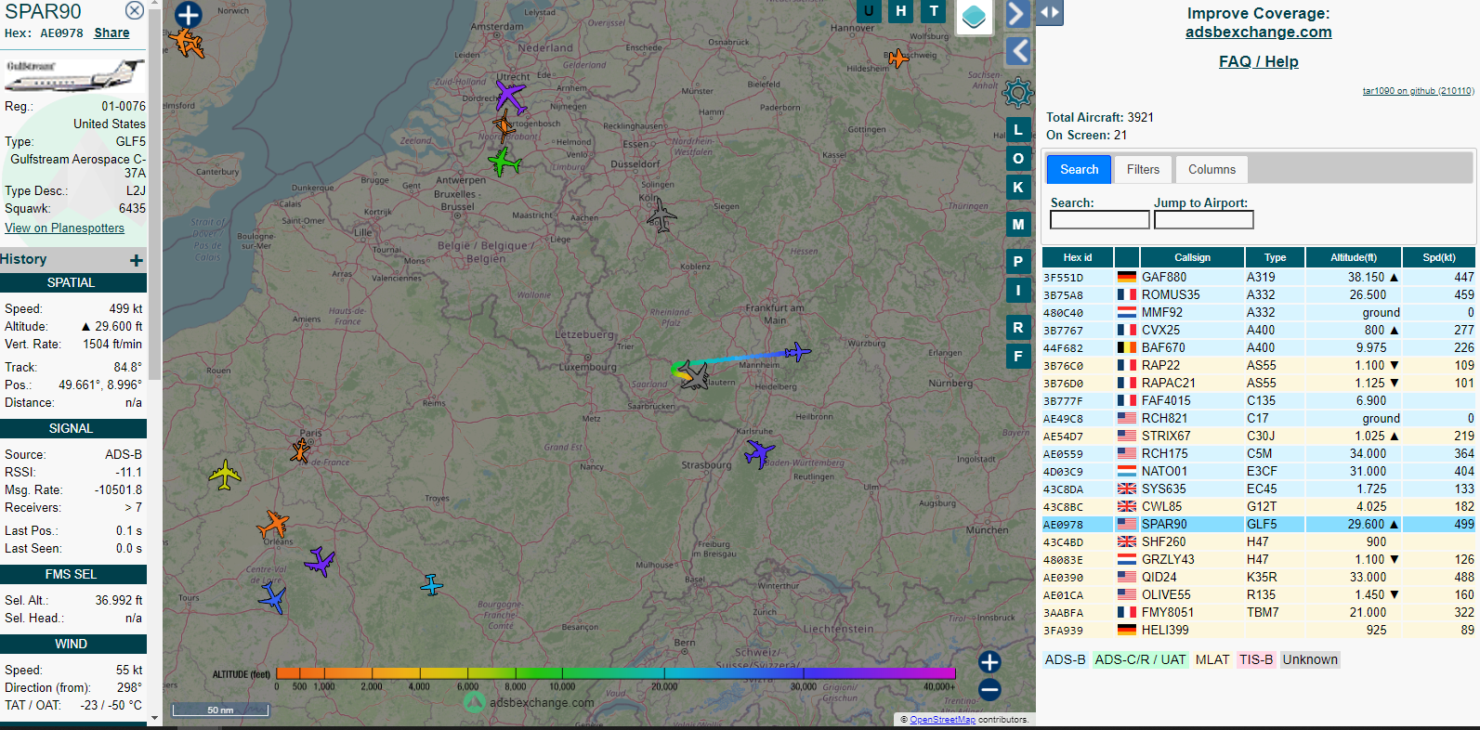Toggle the I map button
This screenshot has width=1480, height=730.
point(1018,291)
